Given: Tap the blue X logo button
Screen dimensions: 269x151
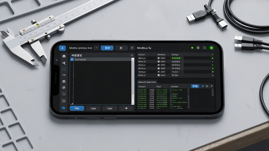Looking at the screenshot, I should click(62, 48).
